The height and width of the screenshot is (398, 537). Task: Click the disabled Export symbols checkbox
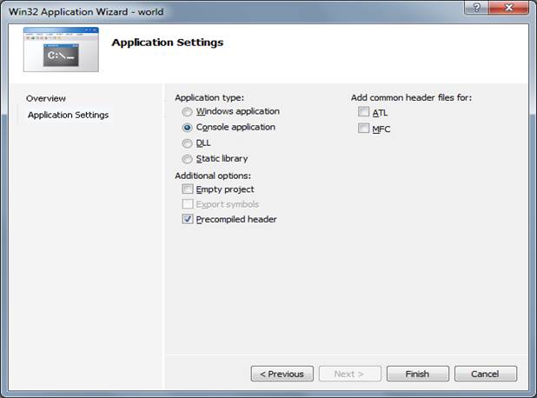click(x=188, y=204)
